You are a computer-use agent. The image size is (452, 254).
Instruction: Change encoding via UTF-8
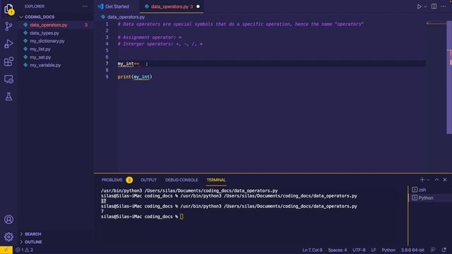pyautogui.click(x=359, y=250)
